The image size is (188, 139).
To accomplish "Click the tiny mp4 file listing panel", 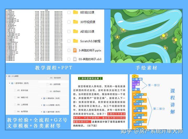I will 34,35.
